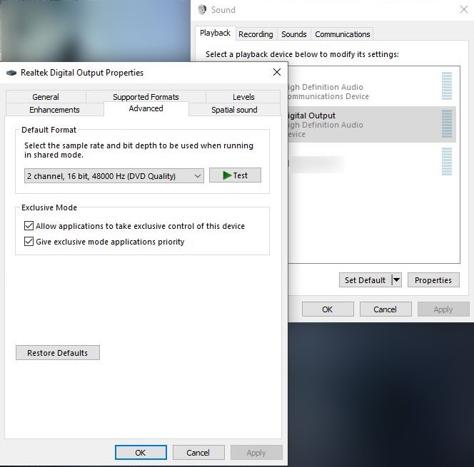Select the Playback tab in Sound window

[x=215, y=33]
